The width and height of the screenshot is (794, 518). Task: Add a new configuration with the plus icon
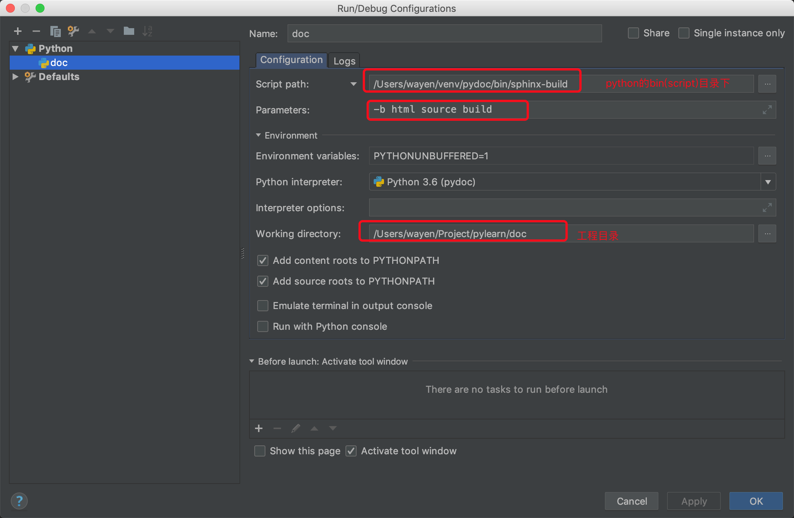click(x=18, y=31)
